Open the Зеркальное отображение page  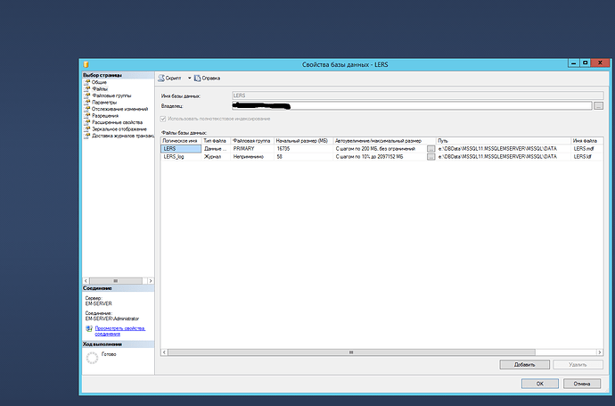[x=119, y=128]
